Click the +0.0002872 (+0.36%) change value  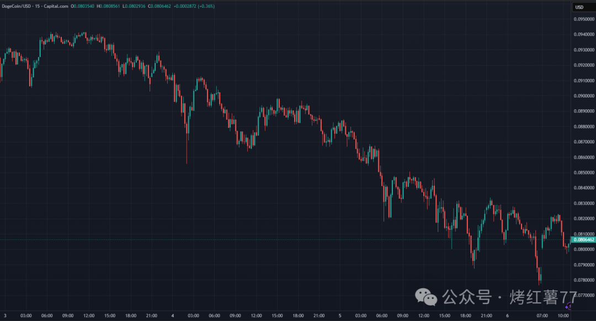point(194,6)
